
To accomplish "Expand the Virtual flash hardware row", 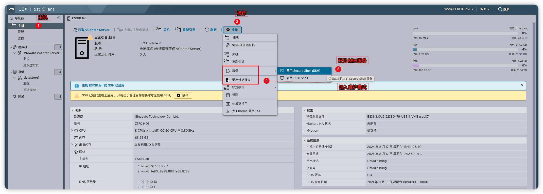I will click(x=72, y=145).
